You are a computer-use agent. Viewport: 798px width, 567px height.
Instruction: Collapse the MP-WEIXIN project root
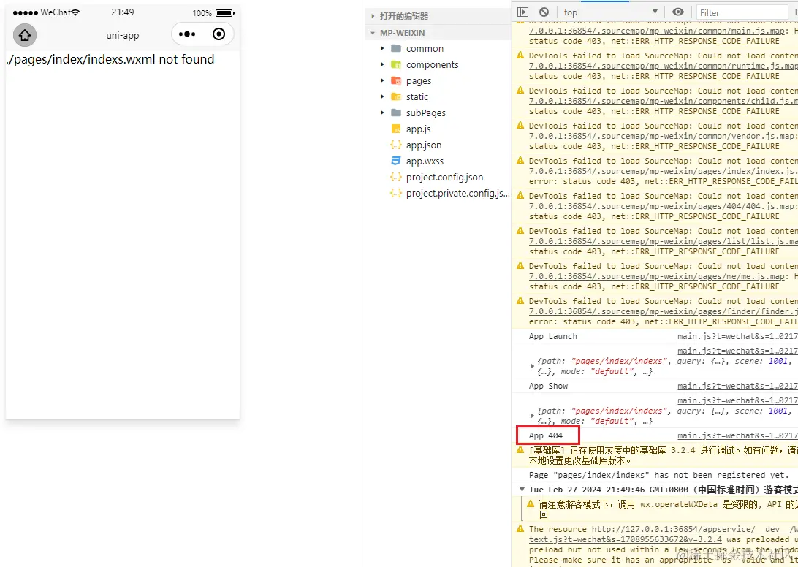click(373, 33)
